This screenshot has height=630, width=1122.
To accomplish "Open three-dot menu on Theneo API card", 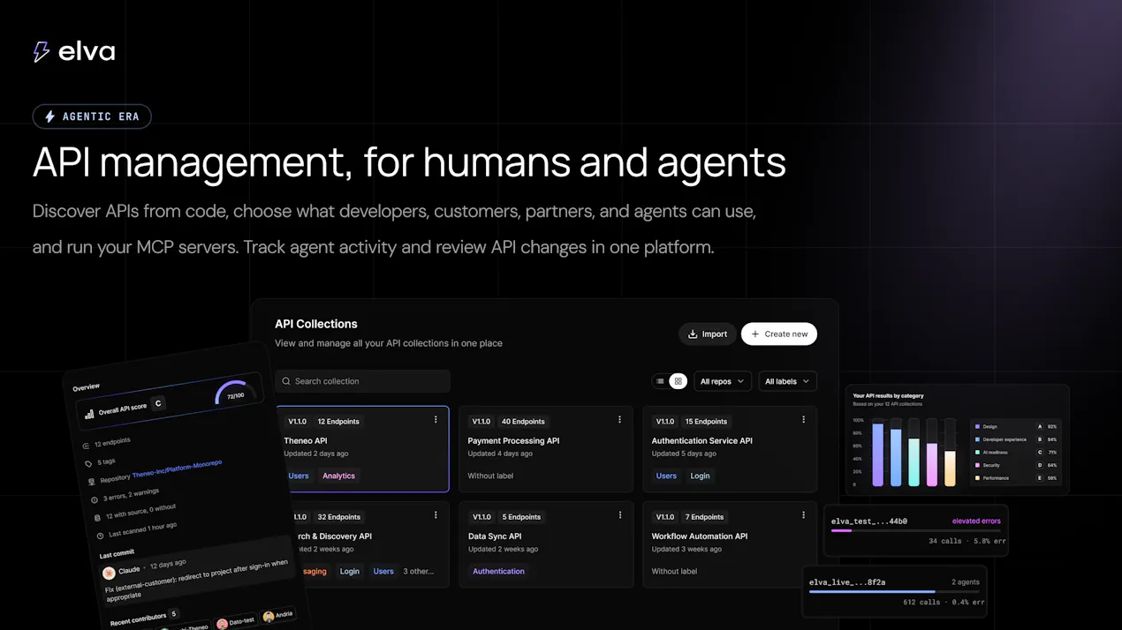I will coord(436,420).
